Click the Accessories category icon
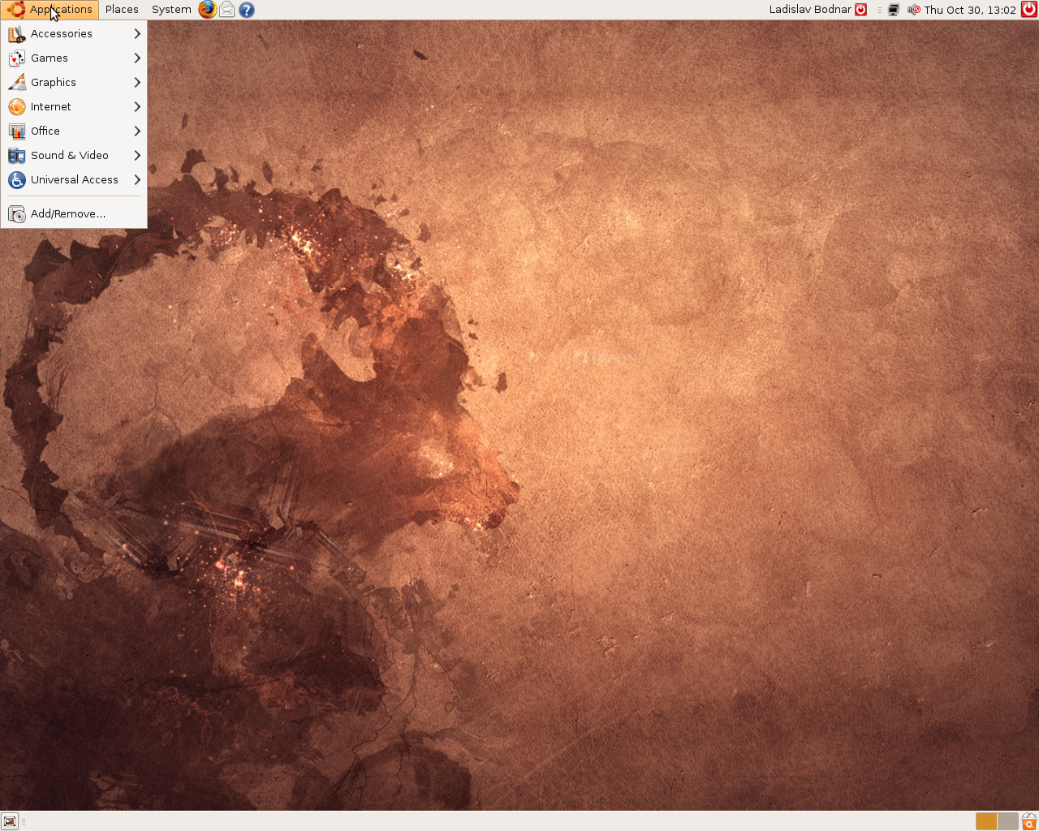The image size is (1039, 831). tap(17, 34)
